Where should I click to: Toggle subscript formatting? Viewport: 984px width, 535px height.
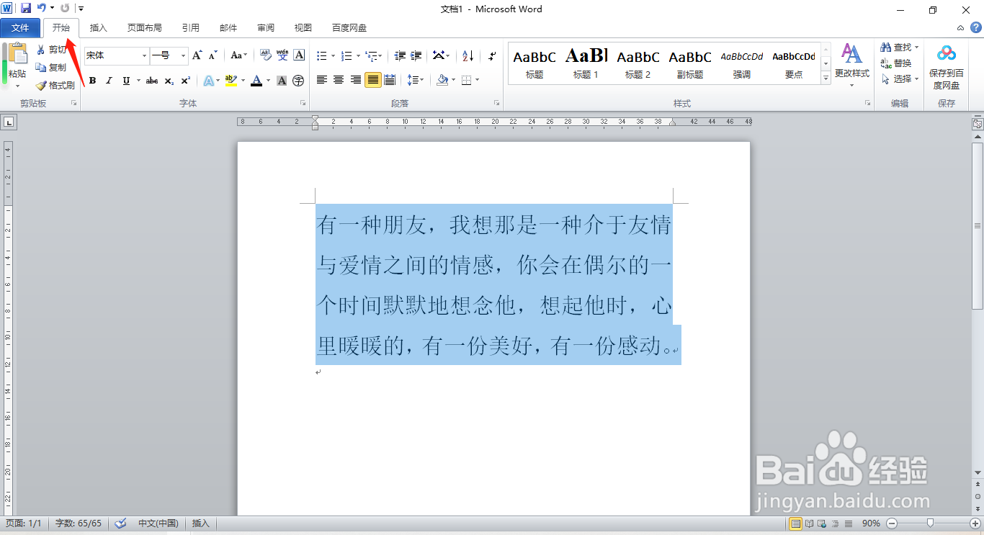click(x=169, y=81)
